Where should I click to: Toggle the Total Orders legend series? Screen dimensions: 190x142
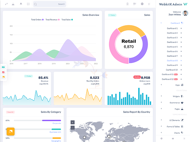click(37, 20)
